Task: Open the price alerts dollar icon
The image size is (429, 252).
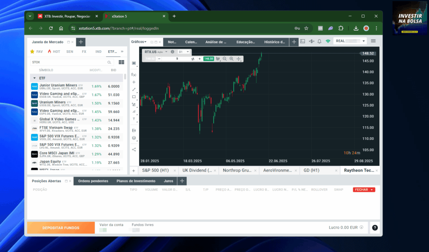Action: tap(311, 41)
